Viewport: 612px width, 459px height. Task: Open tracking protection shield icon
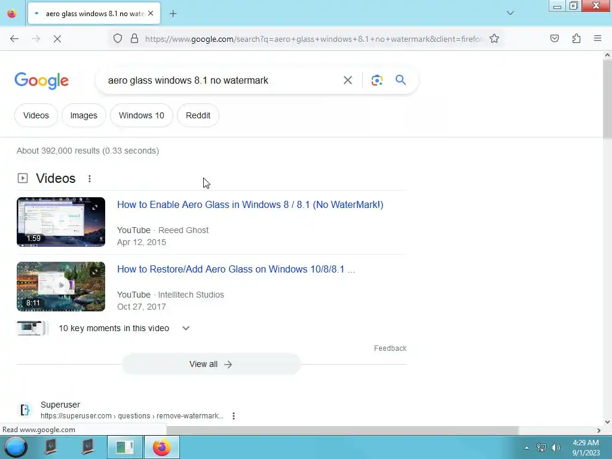pyautogui.click(x=118, y=39)
